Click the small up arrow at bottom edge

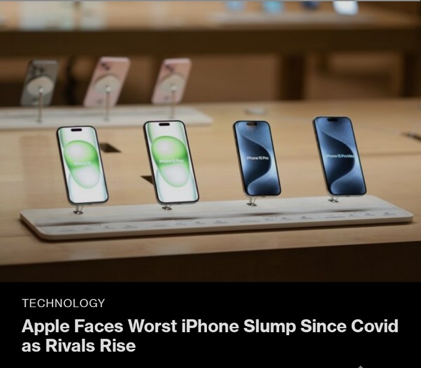361,366
